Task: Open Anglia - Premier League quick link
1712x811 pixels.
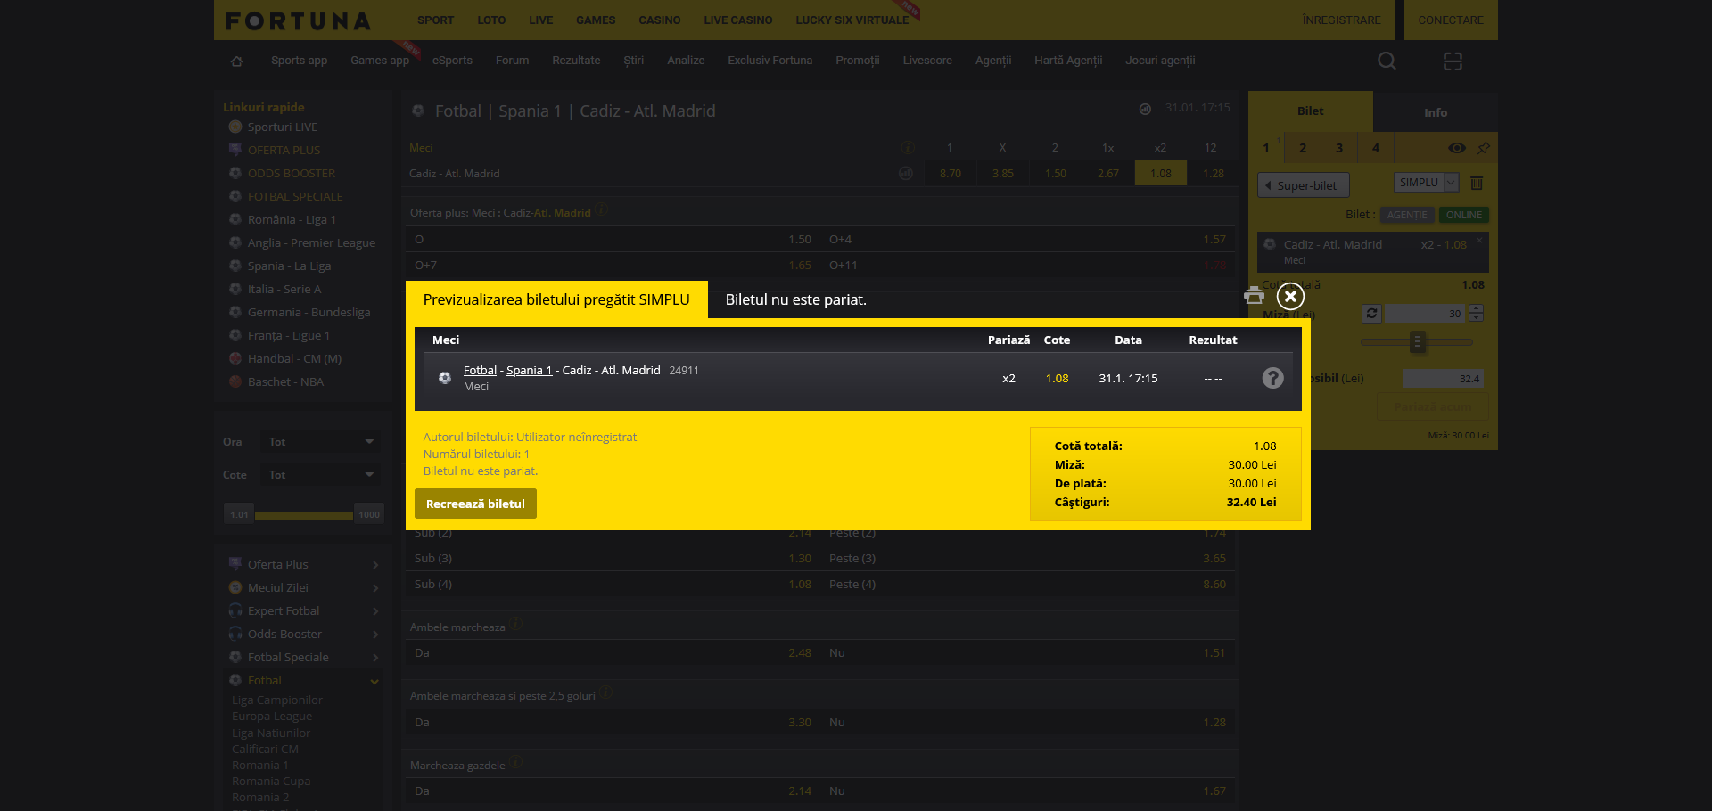Action: pyautogui.click(x=311, y=242)
